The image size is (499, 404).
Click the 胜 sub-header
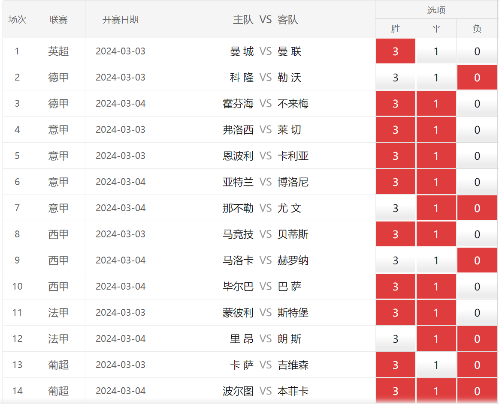(395, 29)
